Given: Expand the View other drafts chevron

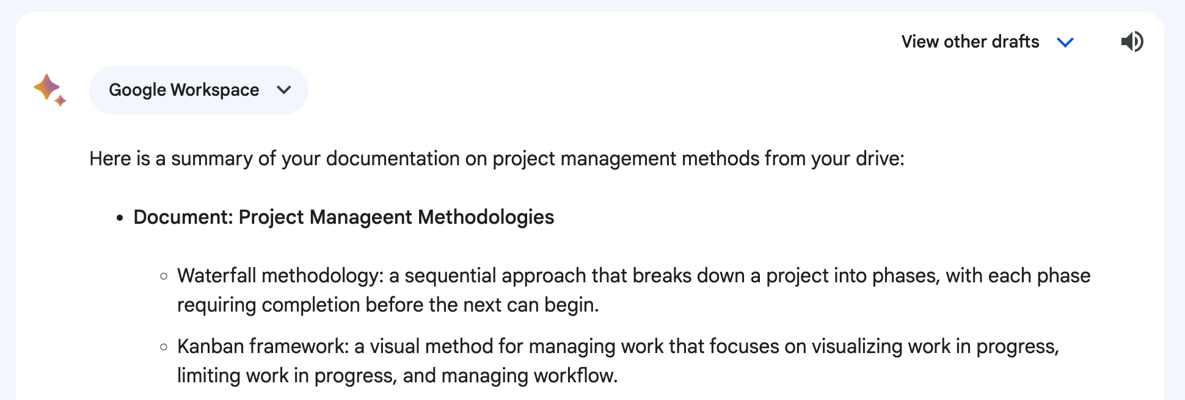Looking at the screenshot, I should click(x=1065, y=42).
